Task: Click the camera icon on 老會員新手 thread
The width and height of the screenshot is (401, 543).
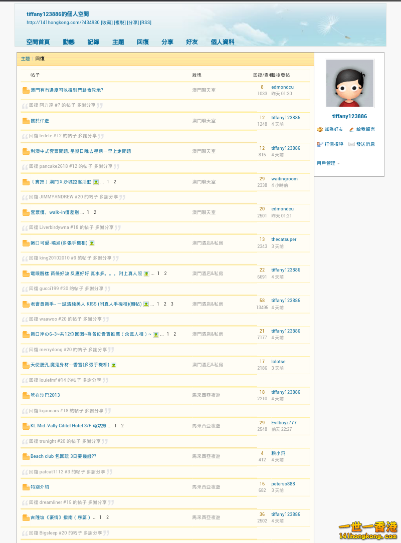Action: pos(146,304)
